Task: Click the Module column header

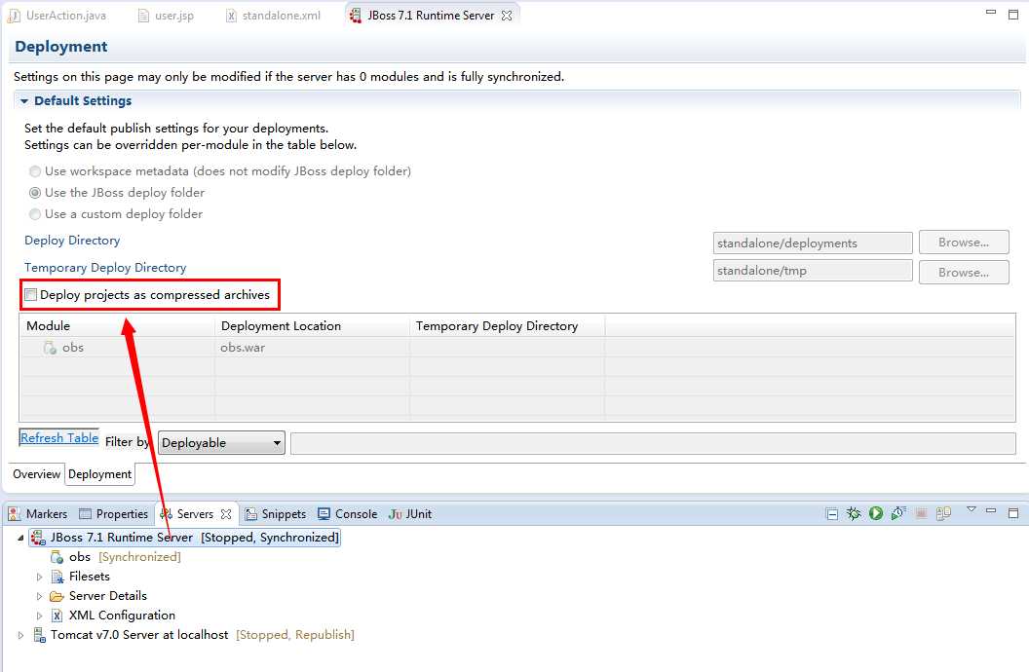Action: pyautogui.click(x=118, y=326)
